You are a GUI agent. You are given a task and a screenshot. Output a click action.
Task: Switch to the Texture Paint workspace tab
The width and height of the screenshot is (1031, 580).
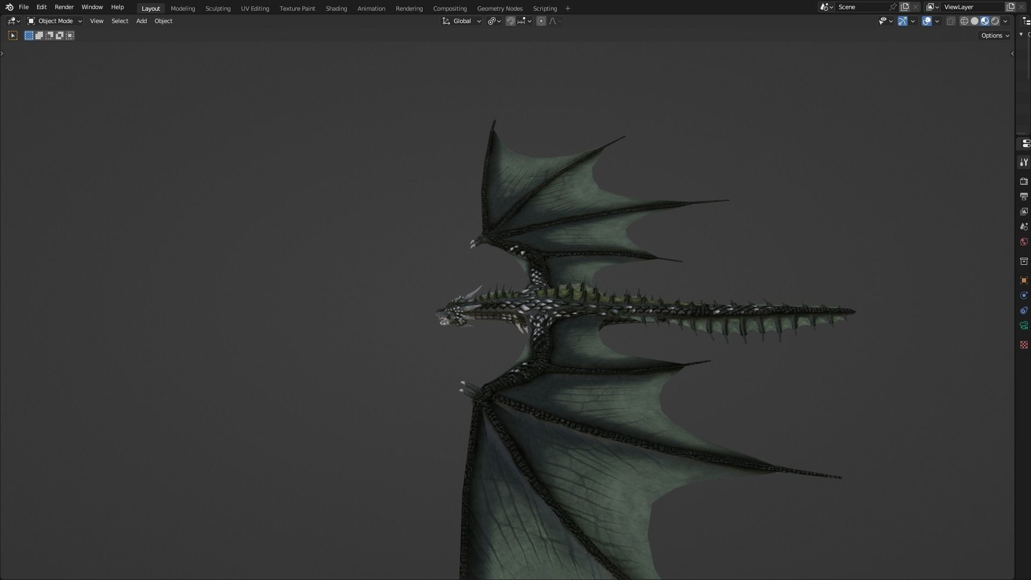tap(297, 9)
